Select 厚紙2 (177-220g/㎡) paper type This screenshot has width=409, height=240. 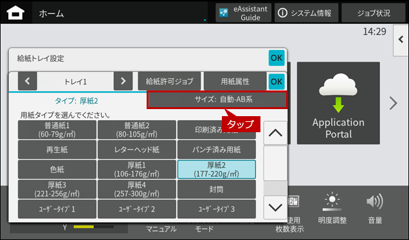pyautogui.click(x=217, y=169)
